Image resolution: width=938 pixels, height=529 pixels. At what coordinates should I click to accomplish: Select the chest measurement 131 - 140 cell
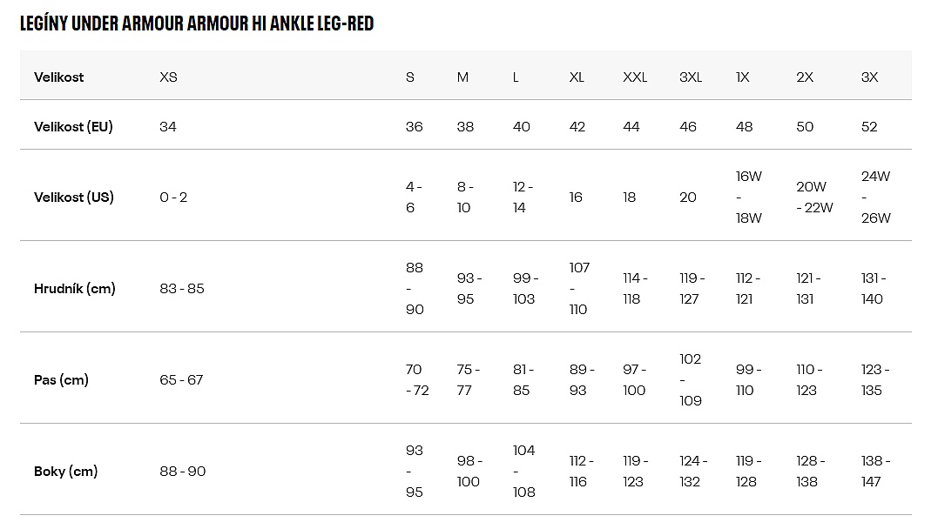[x=874, y=289]
